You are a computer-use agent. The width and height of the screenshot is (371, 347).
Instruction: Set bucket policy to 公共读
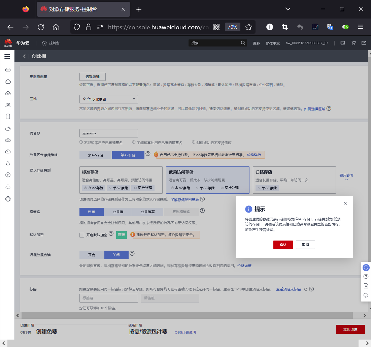118,212
